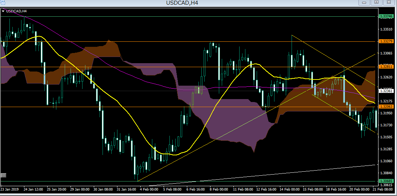Click the 23 Jan 2019 time axis label
This screenshot has height=196, width=397.
point(9,189)
